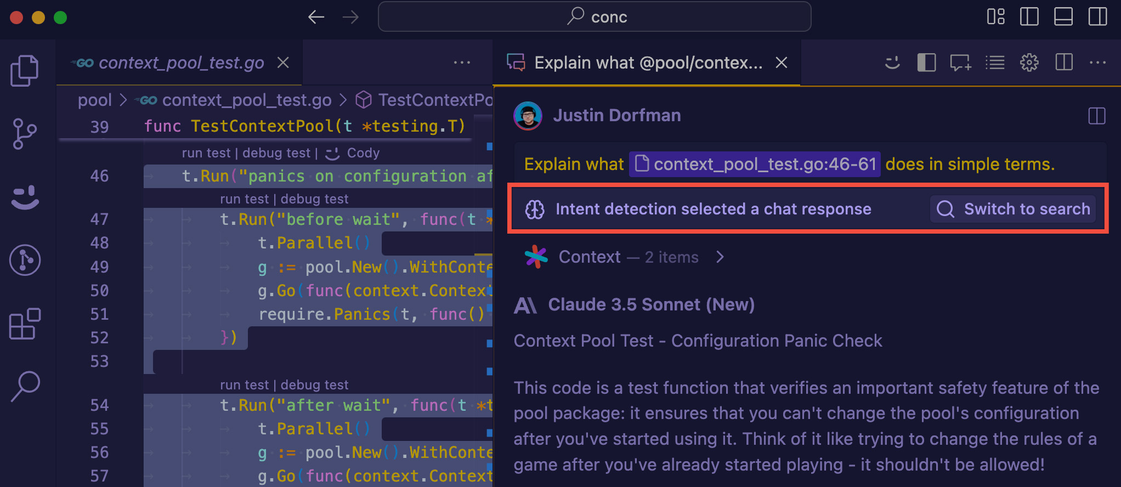Open the Search view in activity bar
The image size is (1121, 487).
pyautogui.click(x=25, y=386)
